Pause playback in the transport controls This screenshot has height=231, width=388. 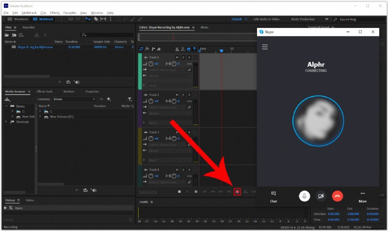point(196,191)
